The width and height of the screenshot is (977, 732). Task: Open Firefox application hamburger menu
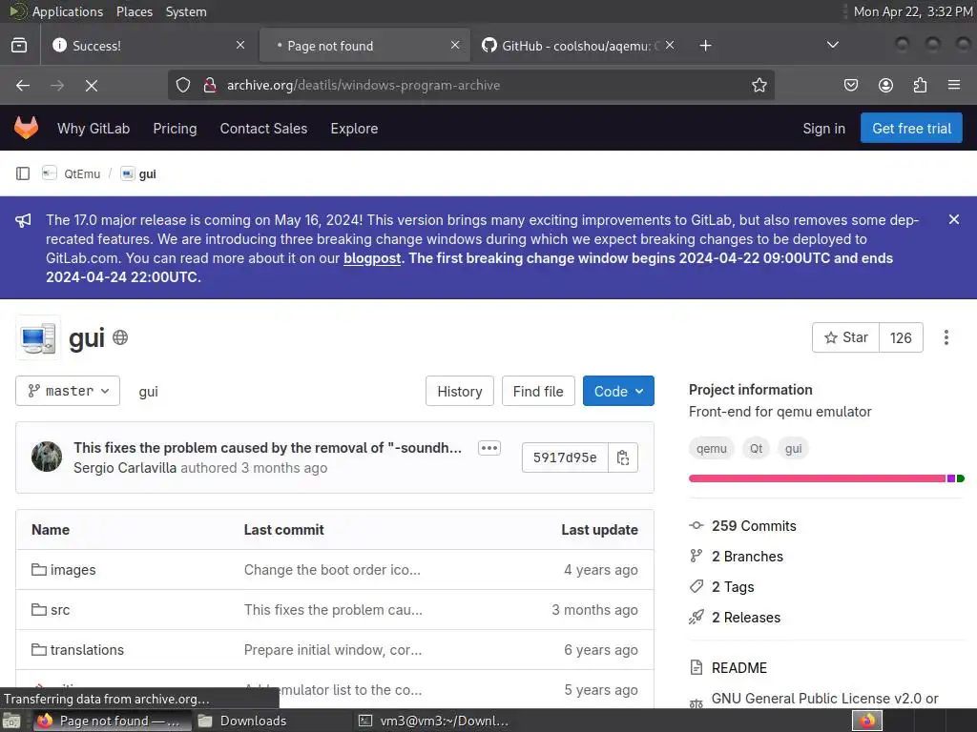click(x=953, y=85)
